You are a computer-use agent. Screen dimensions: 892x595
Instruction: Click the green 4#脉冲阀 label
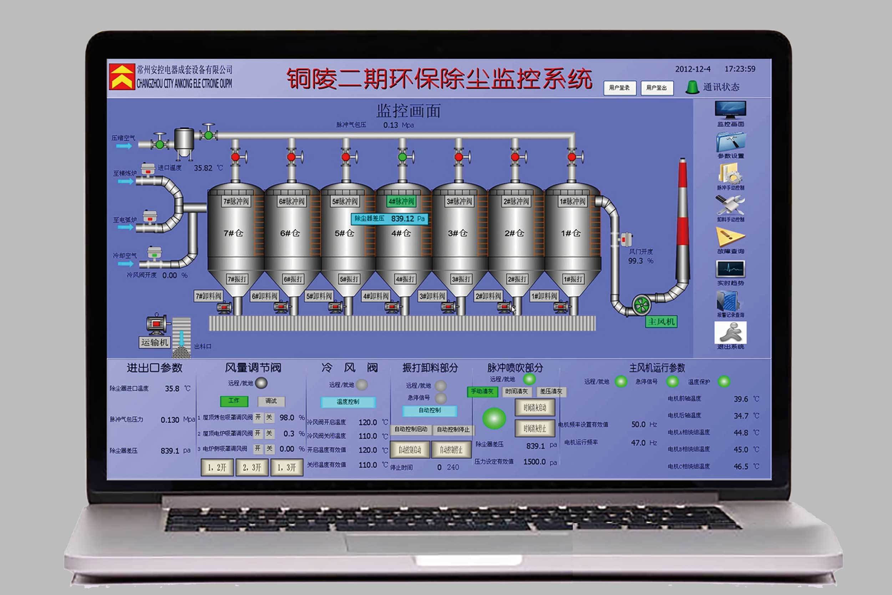(x=401, y=202)
